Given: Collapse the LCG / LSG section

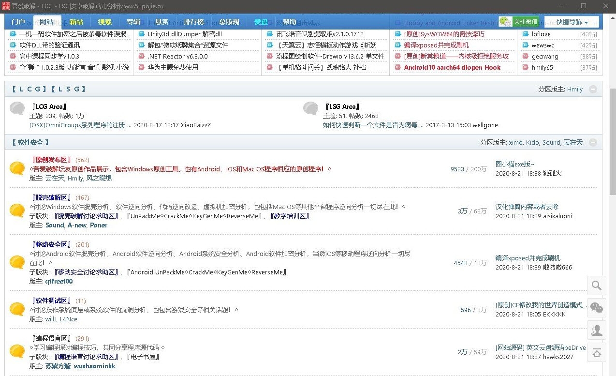Looking at the screenshot, I should coord(593,90).
